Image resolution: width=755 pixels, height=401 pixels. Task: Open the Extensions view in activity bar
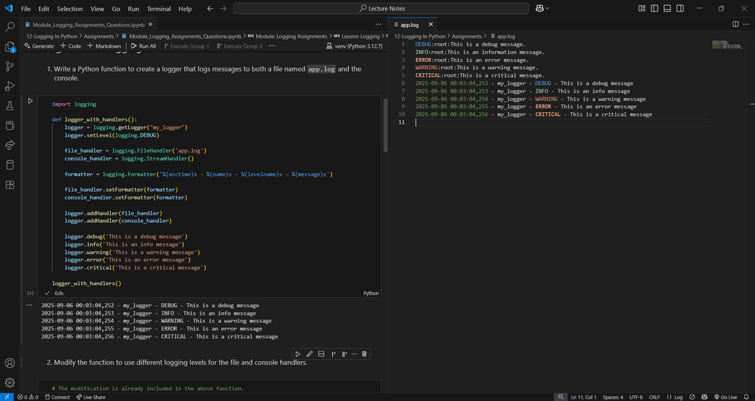pyautogui.click(x=9, y=185)
